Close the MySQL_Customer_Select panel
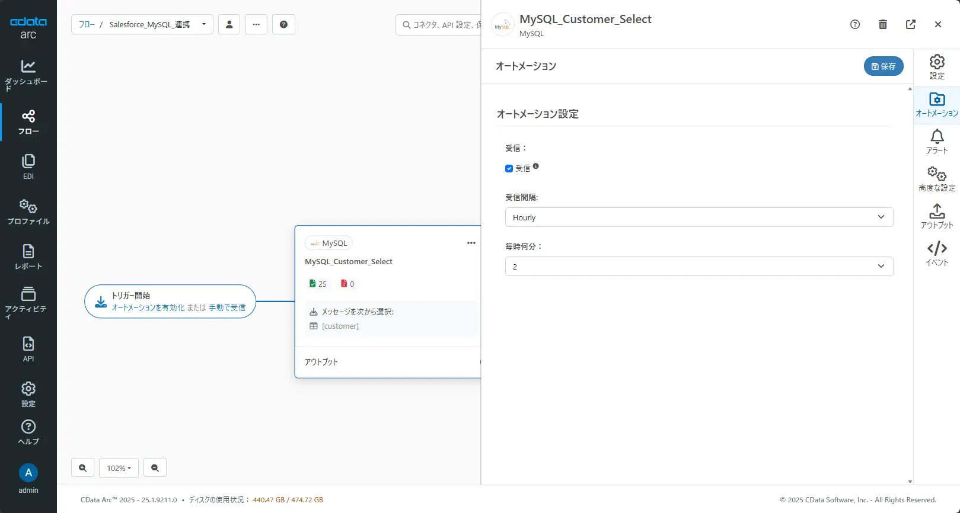Screen dimensions: 960x513 pos(938,24)
